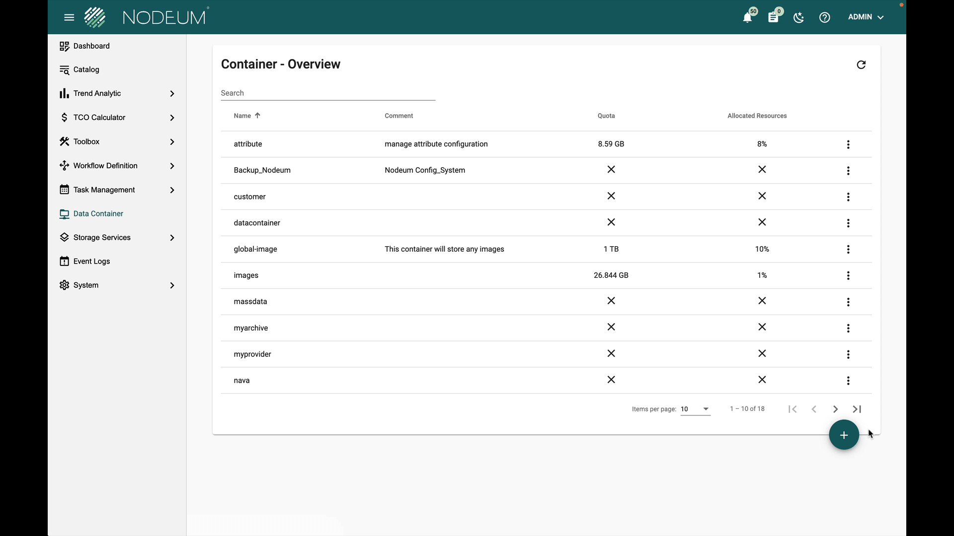Click the '1 – 10 of 18' range label
954x536 pixels.
[747, 409]
